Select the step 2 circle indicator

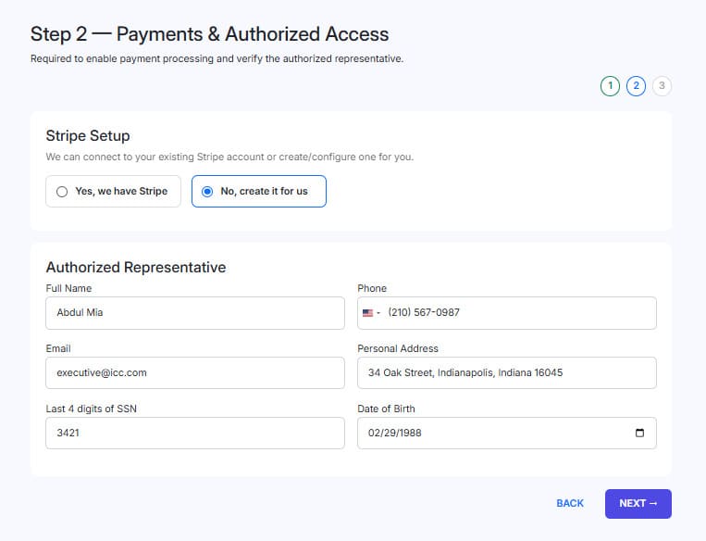click(x=636, y=85)
